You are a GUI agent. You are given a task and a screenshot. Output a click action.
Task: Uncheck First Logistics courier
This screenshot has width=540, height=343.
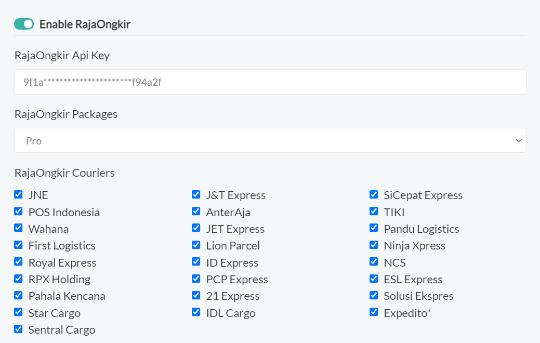[19, 245]
